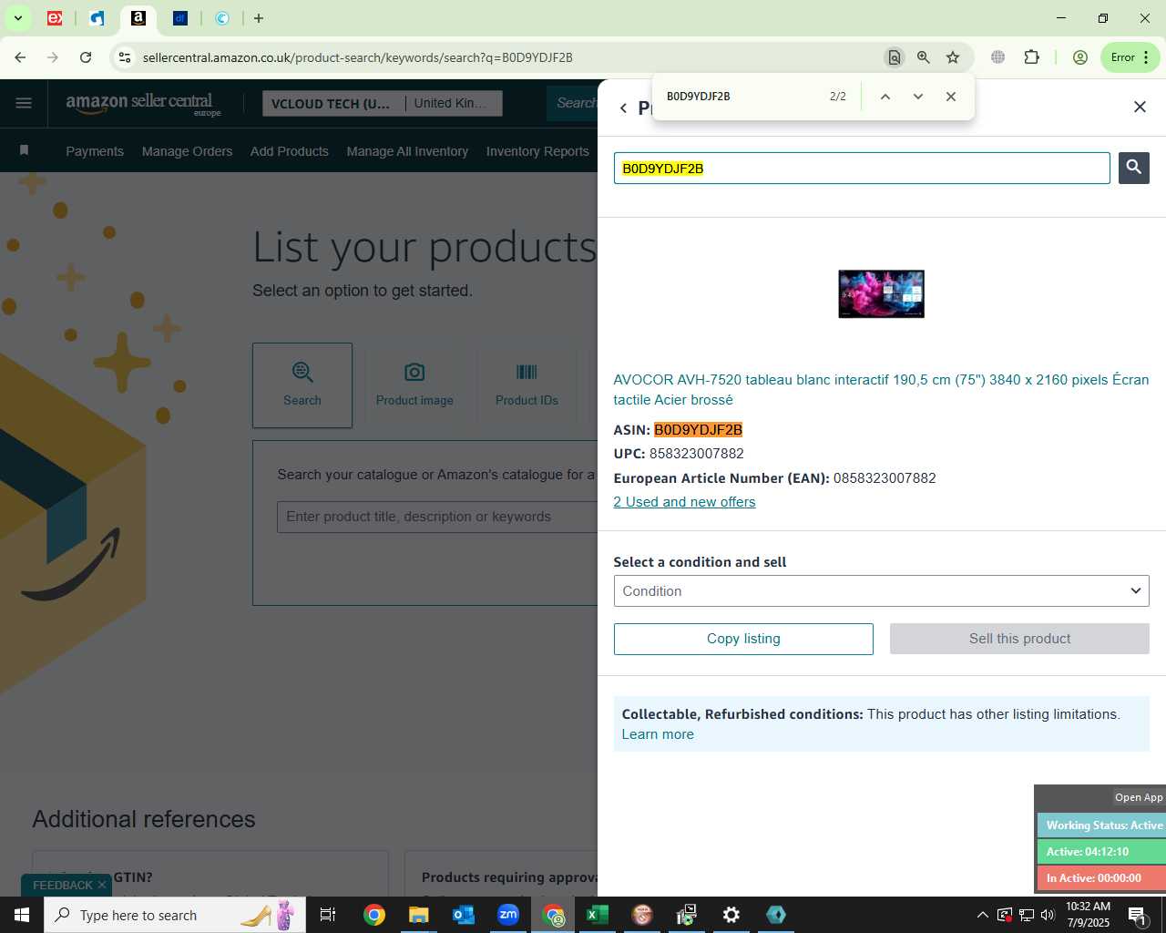
Task: Close the browser find bar
Action: (951, 97)
